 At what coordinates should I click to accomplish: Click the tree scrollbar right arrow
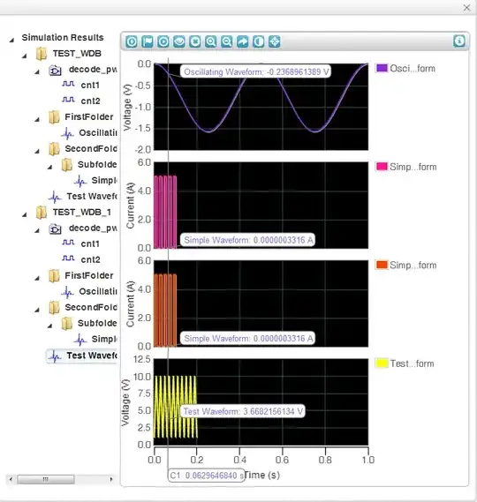coord(111,479)
